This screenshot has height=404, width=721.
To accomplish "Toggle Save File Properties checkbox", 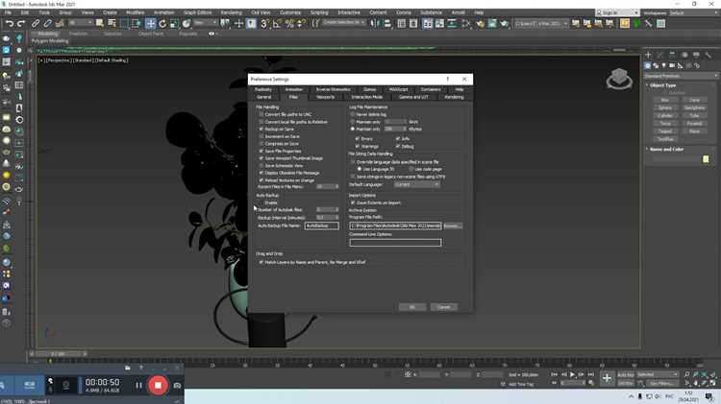I will coord(261,151).
